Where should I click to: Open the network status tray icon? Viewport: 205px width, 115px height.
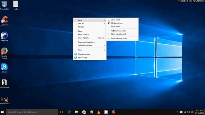tap(185, 112)
